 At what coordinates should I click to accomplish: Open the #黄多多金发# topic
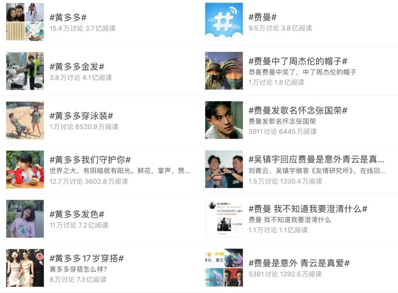tap(77, 66)
